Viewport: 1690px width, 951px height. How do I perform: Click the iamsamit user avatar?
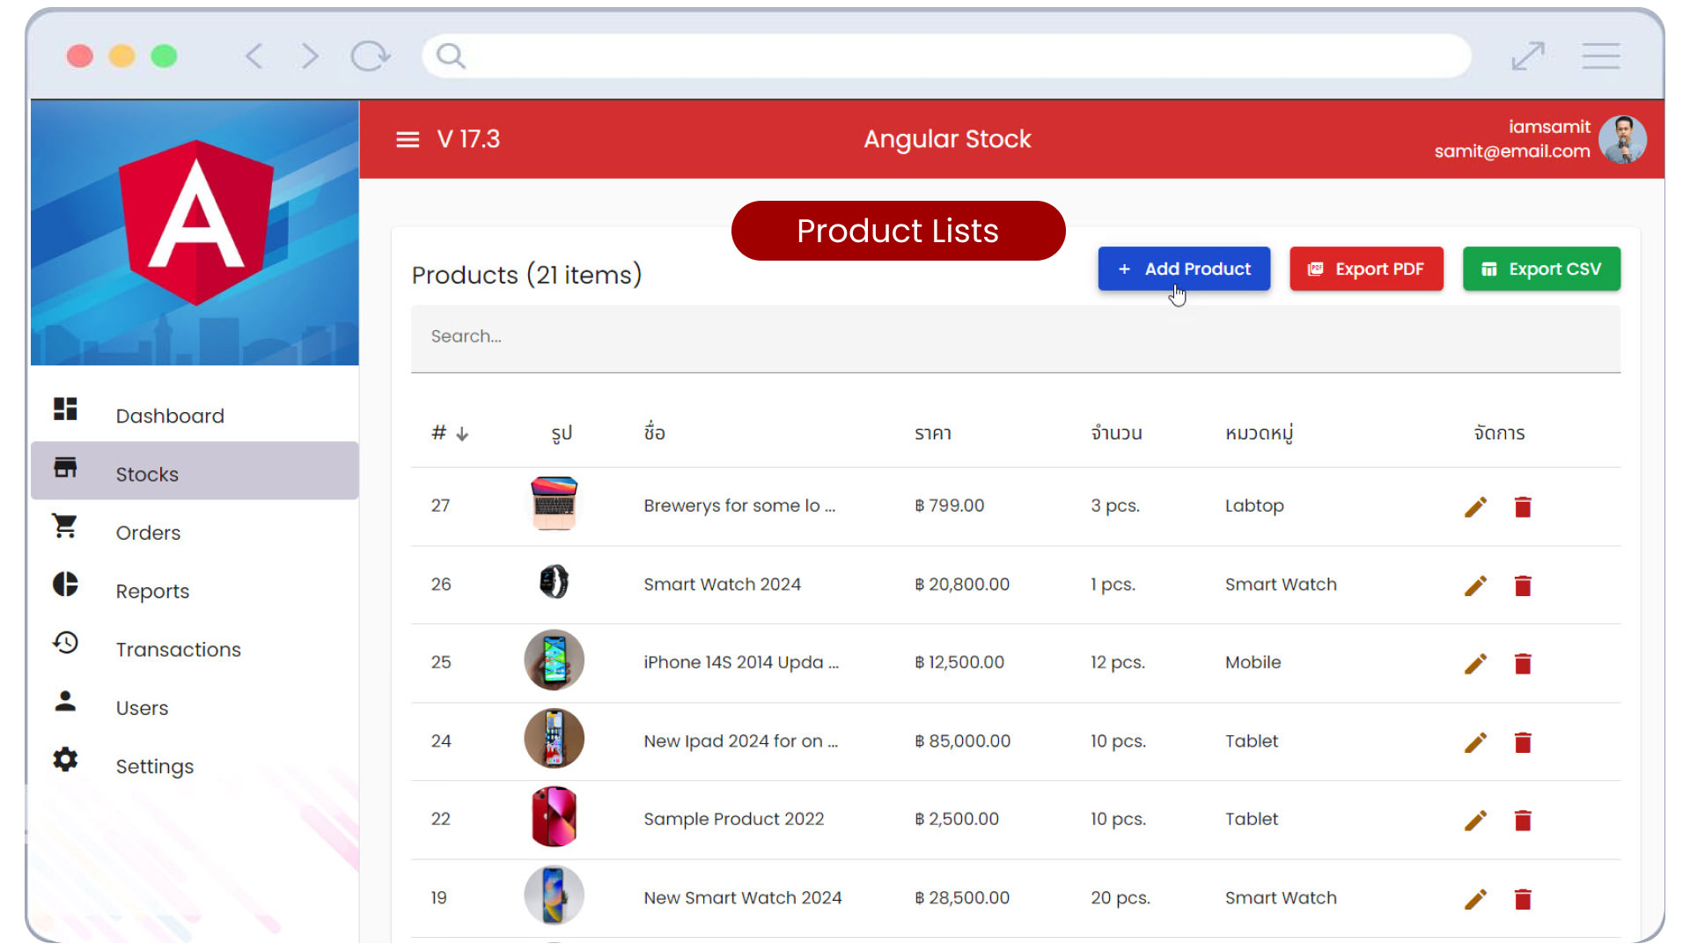1622,139
